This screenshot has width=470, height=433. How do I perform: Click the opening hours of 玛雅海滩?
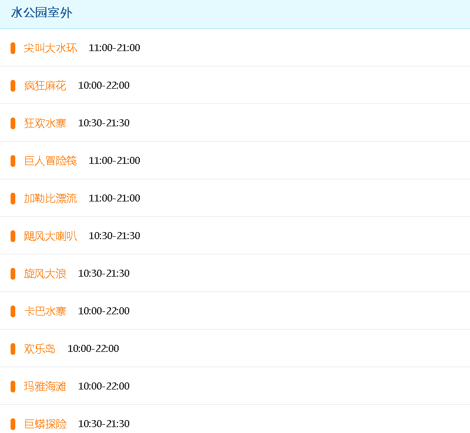(x=104, y=387)
